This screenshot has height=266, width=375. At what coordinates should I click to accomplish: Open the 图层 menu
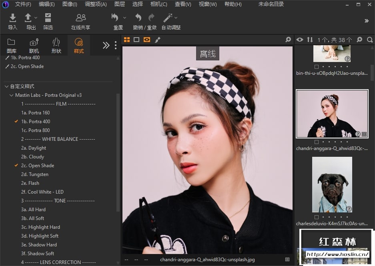coord(120,4)
